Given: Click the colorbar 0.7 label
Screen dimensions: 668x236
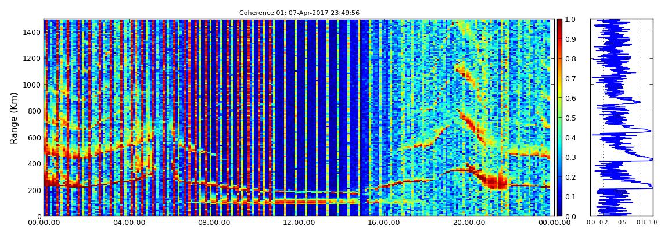Looking at the screenshot, I should click(x=570, y=79).
